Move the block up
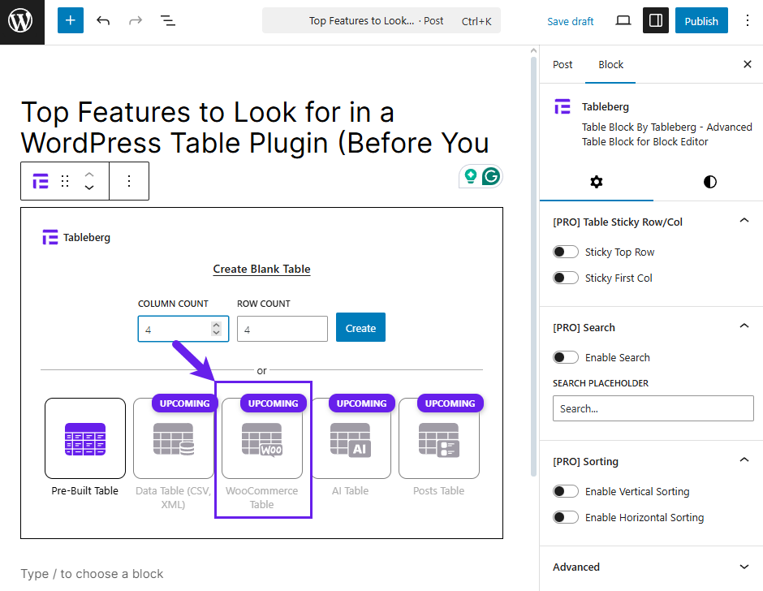The height and width of the screenshot is (591, 763). (89, 175)
